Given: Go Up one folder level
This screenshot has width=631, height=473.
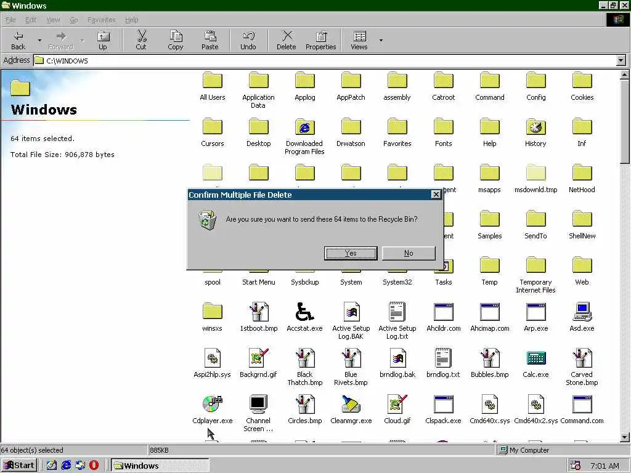Looking at the screenshot, I should click(x=103, y=40).
